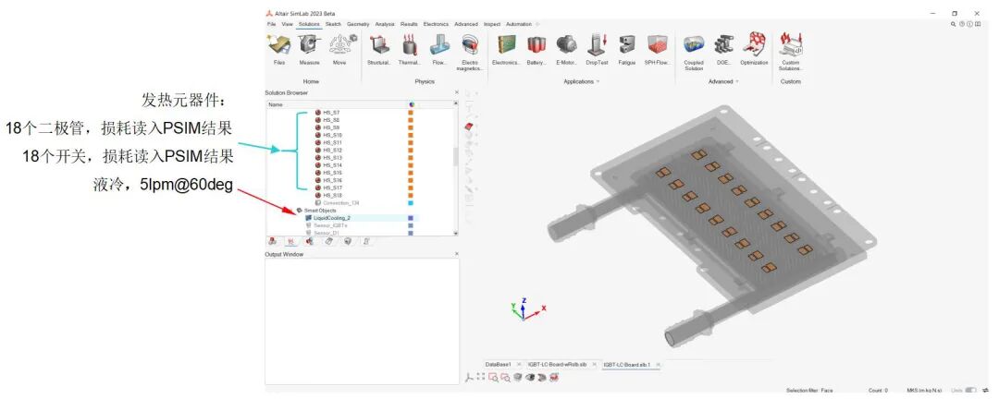Click the blue color swatch for LiquidCooling_2
The image size is (999, 399).
pyautogui.click(x=411, y=218)
